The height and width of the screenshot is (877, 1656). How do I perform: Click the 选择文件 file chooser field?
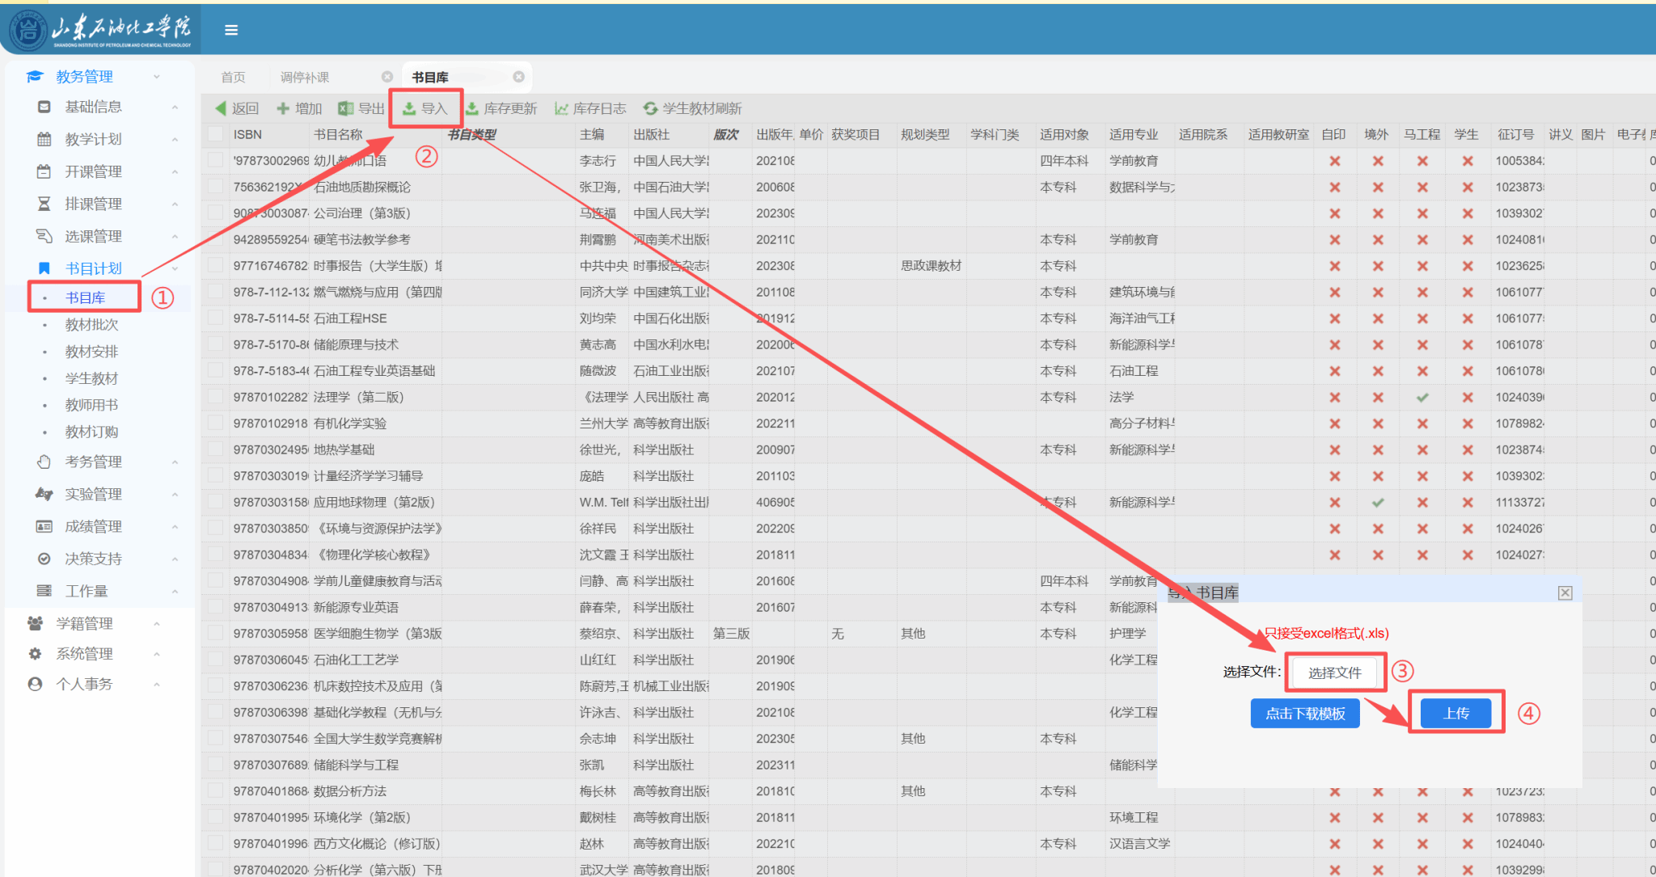(x=1334, y=673)
